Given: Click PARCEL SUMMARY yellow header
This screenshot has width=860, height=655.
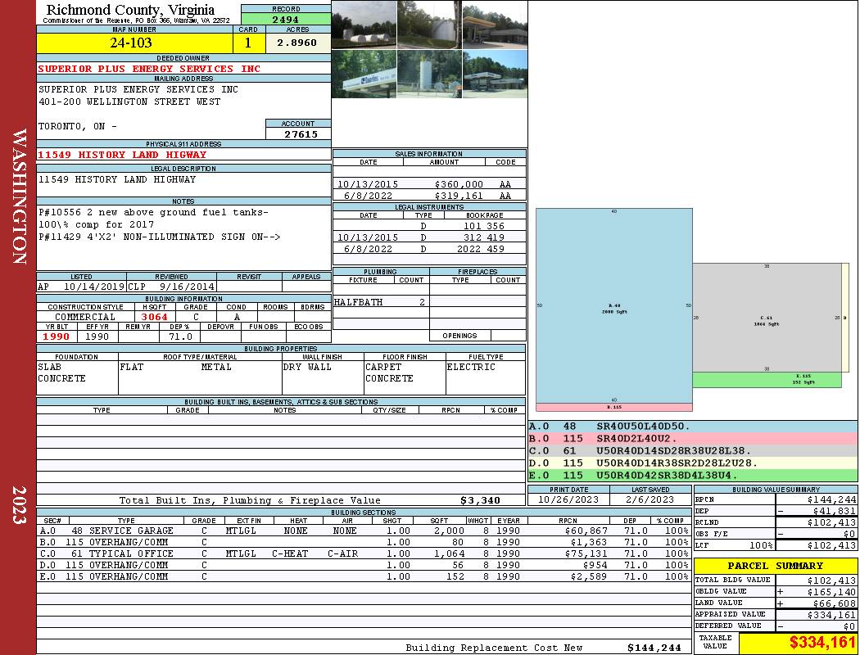Looking at the screenshot, I should pos(776,566).
